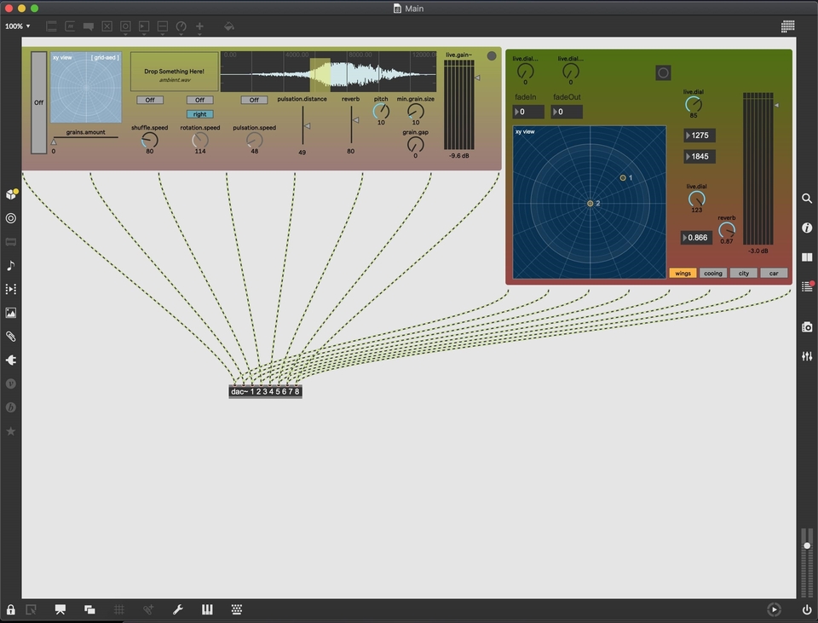
Task: Toggle Off button under Drop Something Here
Action: [150, 100]
